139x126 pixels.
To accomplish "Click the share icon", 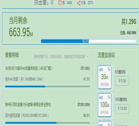I will tap(79, 3).
